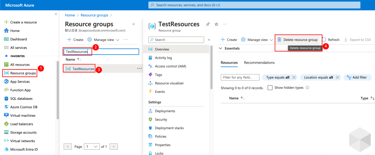
Task: Enable the Show hidden types checkbox
Action: click(x=270, y=88)
